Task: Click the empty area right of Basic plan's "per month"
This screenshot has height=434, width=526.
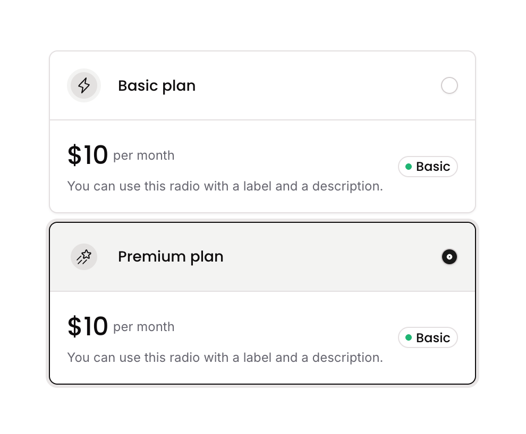Action: pyautogui.click(x=282, y=156)
